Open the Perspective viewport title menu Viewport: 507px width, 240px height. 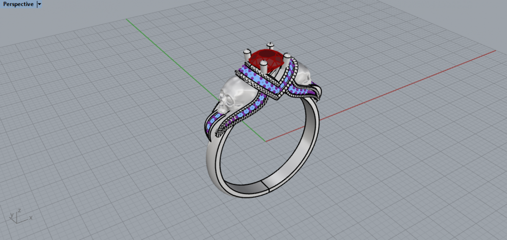pos(18,4)
